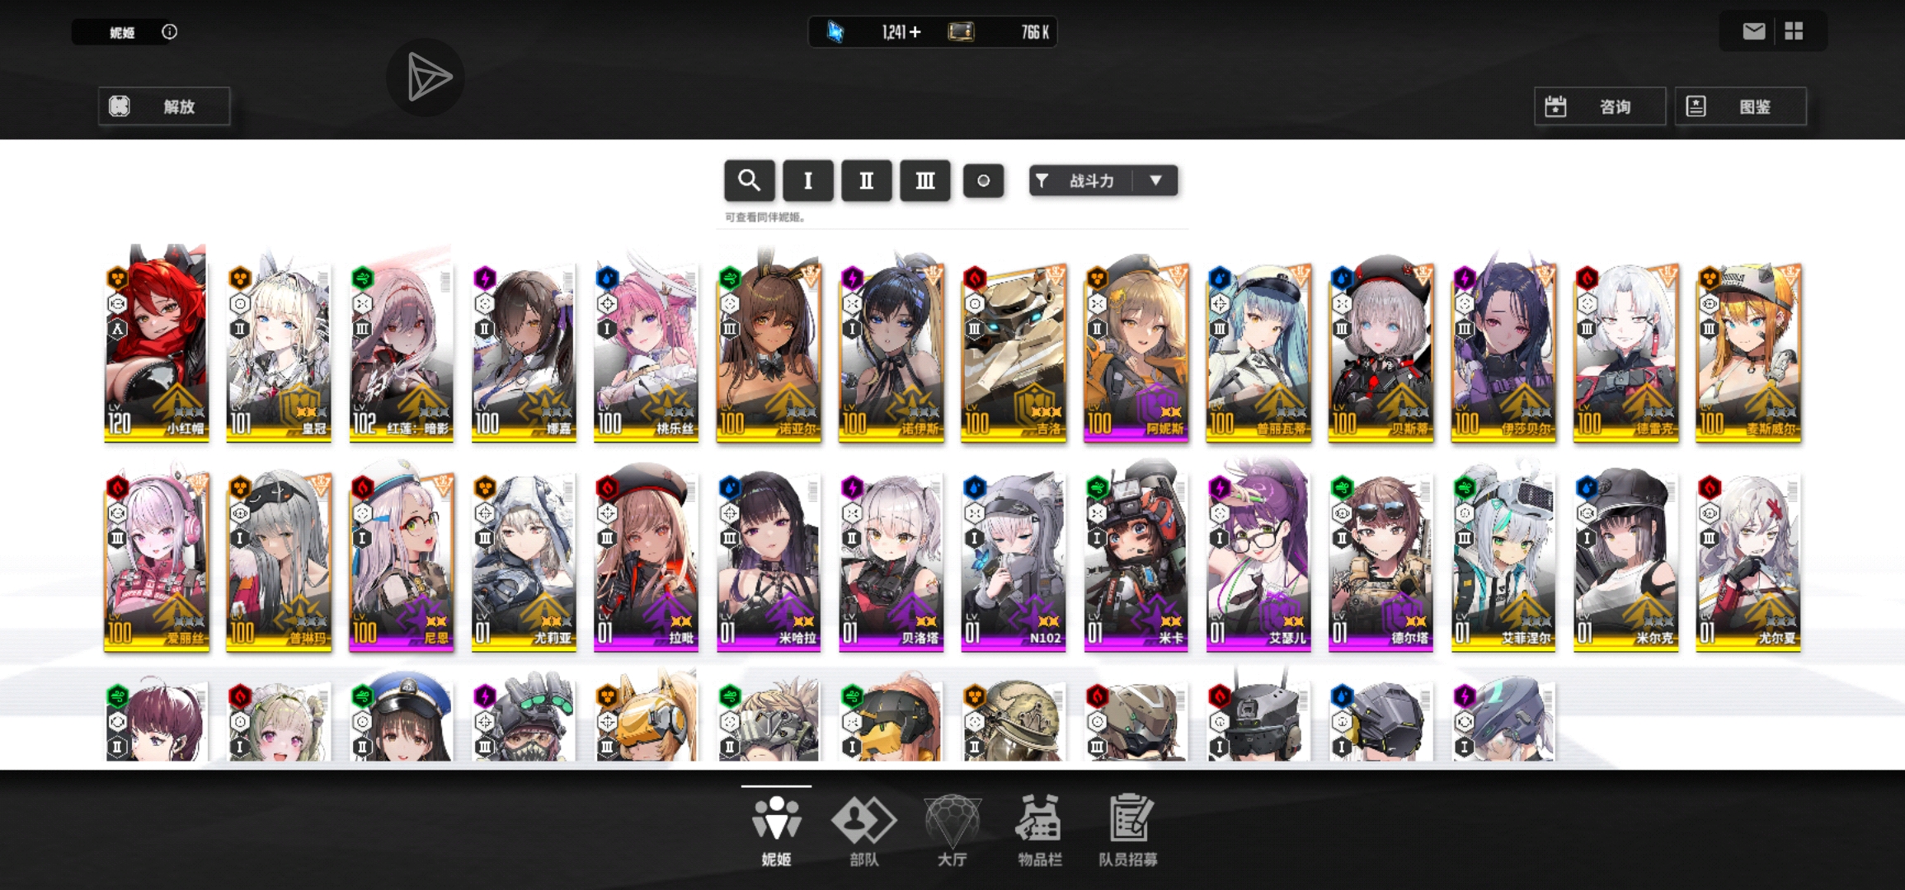Toggle burst III filter

[x=924, y=180]
